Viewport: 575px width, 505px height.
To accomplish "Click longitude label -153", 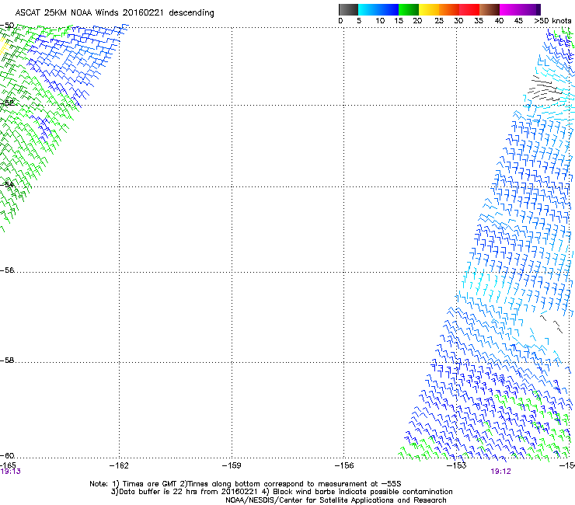I will 457,465.
